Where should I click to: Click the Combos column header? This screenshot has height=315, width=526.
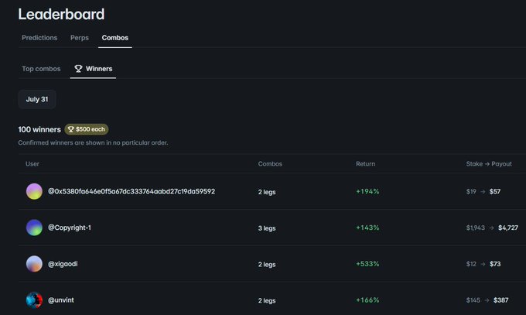(270, 164)
